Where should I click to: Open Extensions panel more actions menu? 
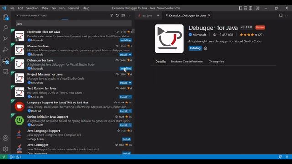pos(129,15)
